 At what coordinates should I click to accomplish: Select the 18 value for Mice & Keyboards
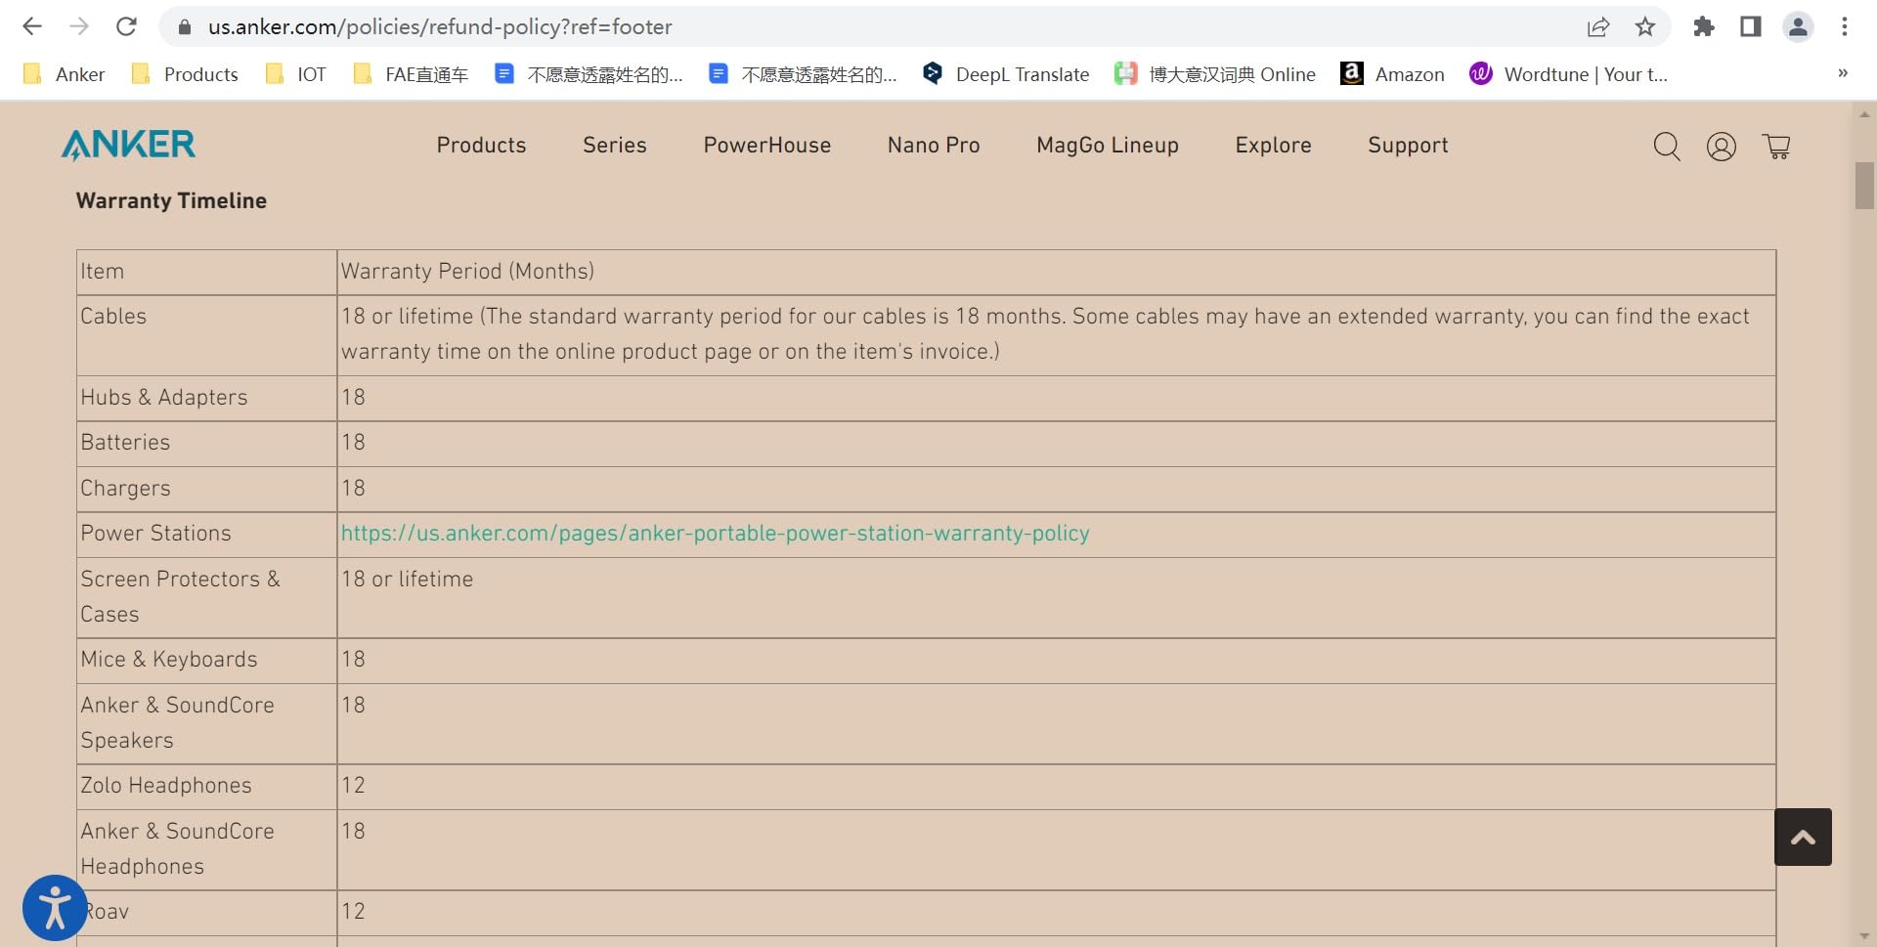pos(353,660)
